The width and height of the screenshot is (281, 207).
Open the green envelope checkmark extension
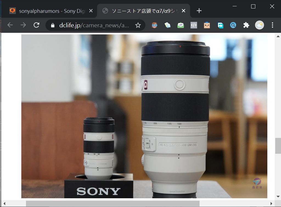[181, 25]
